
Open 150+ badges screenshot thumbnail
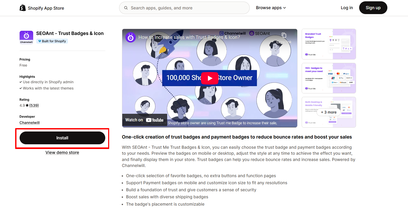[329, 78]
